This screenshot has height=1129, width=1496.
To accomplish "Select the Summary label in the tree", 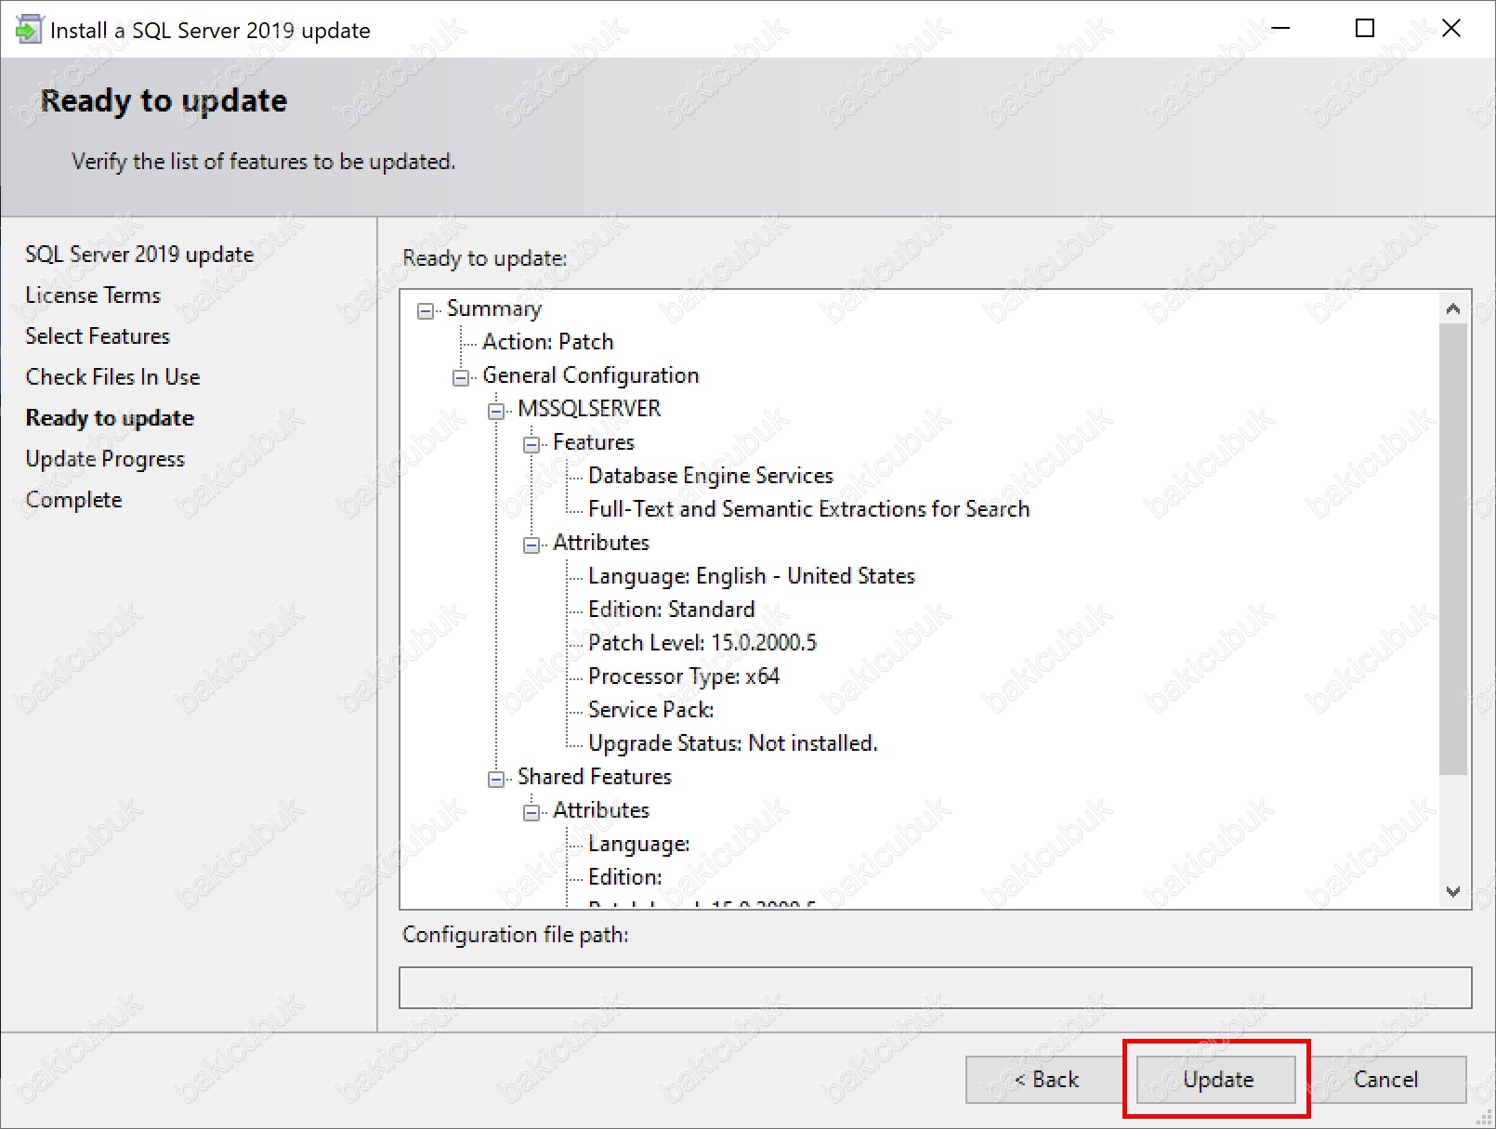I will [x=494, y=309].
